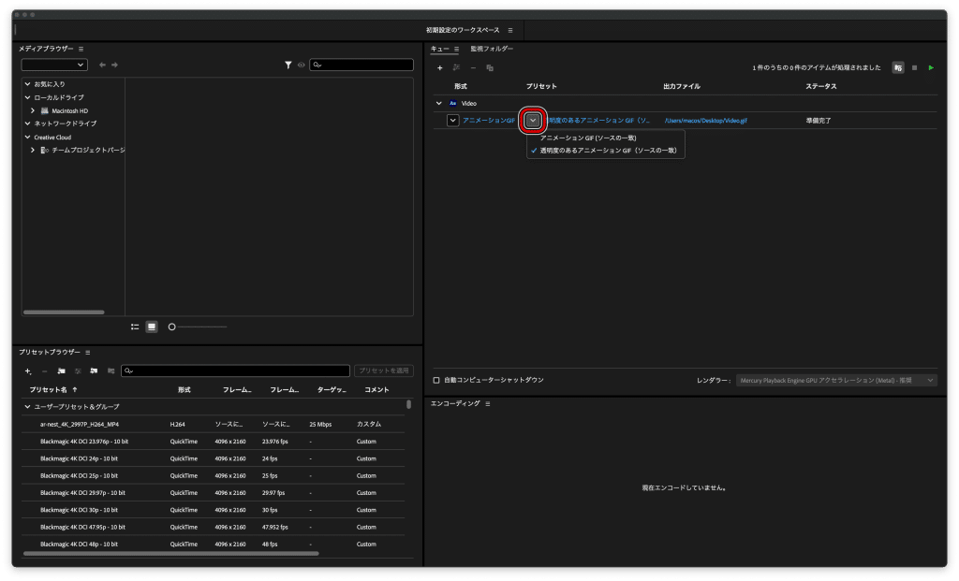This screenshot has width=959, height=581.
Task: Start the queue with the green play button
Action: click(x=931, y=67)
